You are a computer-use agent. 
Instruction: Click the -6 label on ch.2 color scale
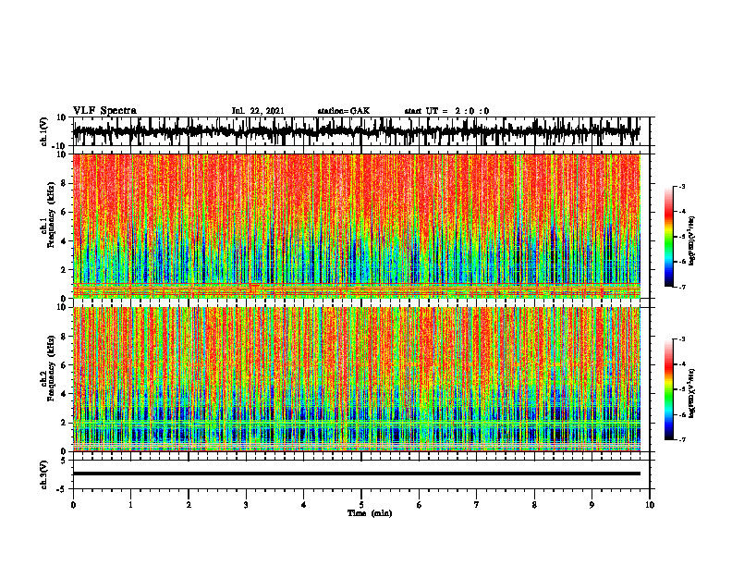click(x=682, y=414)
